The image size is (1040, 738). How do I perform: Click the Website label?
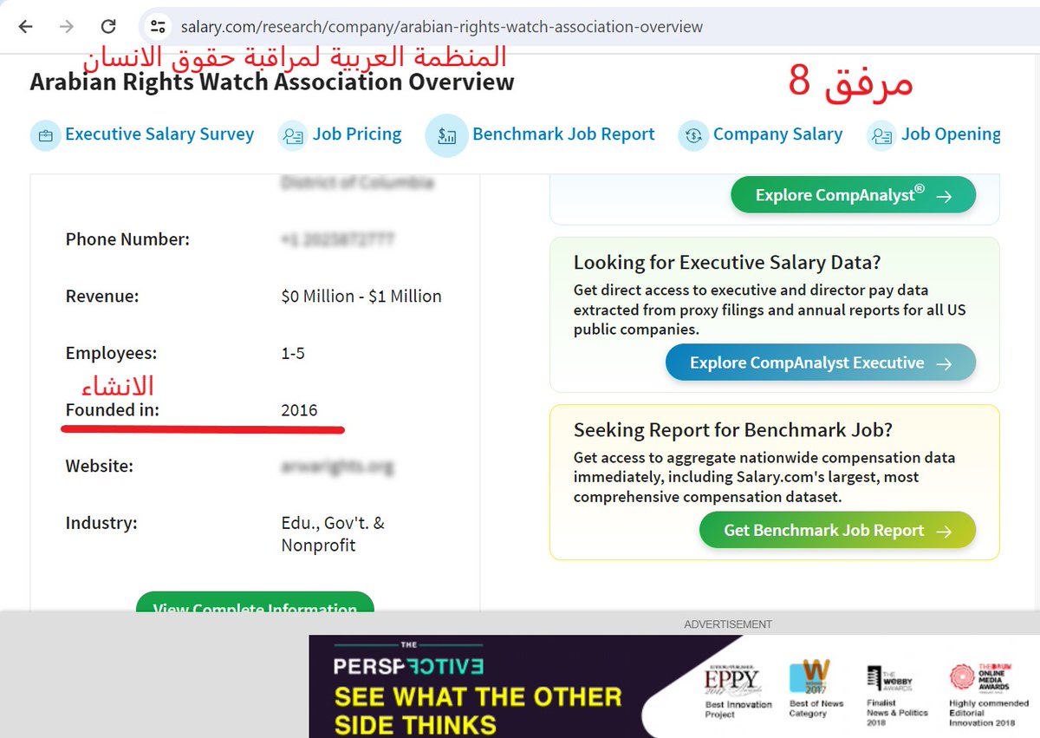click(100, 467)
